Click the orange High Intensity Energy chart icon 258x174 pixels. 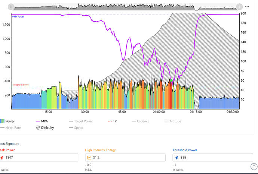pyautogui.click(x=90, y=158)
